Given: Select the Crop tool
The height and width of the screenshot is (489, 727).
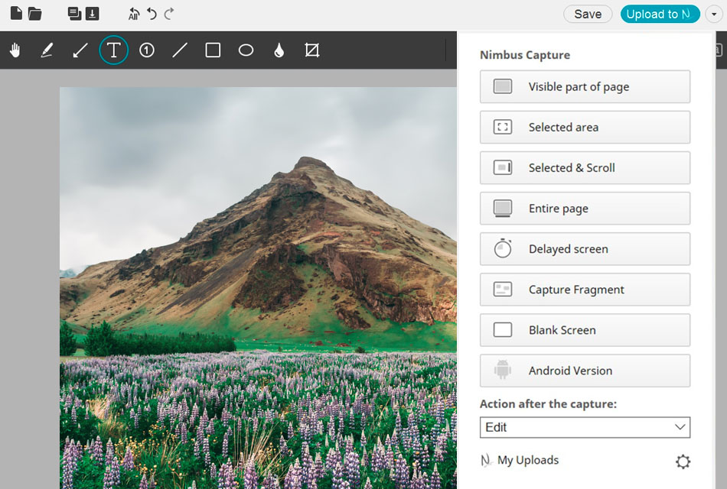Looking at the screenshot, I should point(312,50).
